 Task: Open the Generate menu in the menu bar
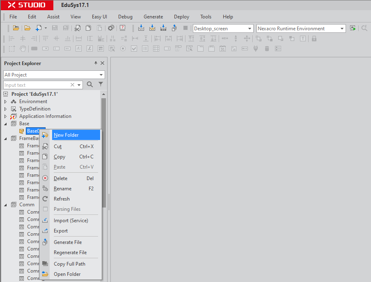(x=153, y=17)
